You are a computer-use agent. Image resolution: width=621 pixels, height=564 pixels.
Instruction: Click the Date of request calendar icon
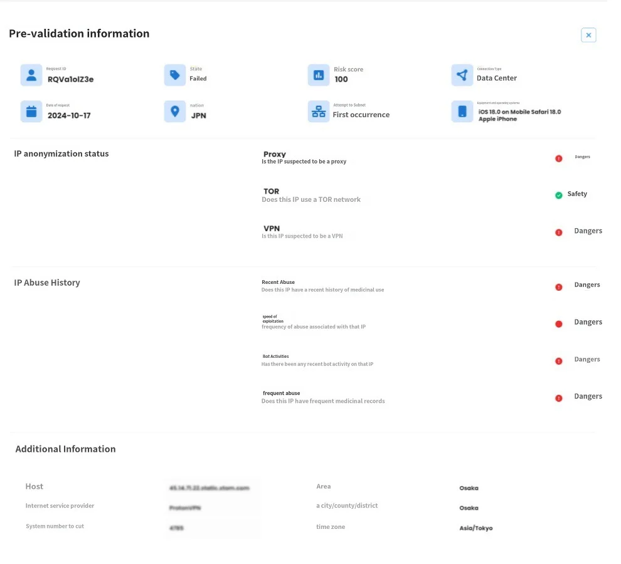[31, 112]
